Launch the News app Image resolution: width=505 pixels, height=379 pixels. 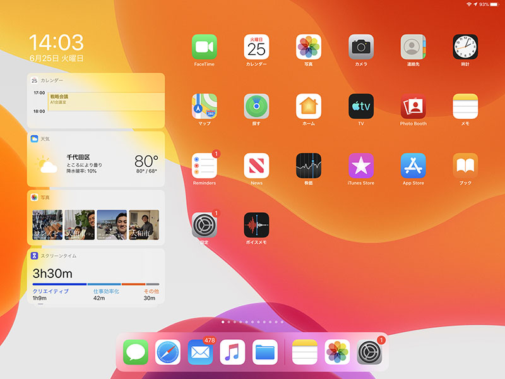(x=256, y=165)
